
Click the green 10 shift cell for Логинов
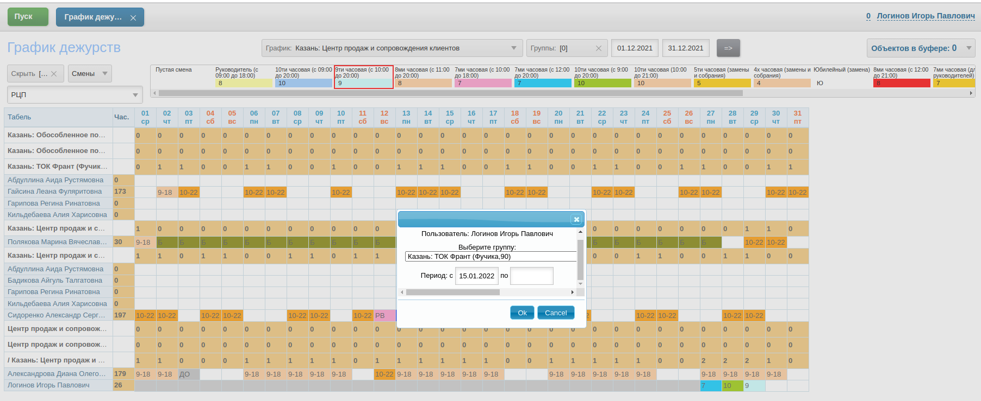pos(732,386)
